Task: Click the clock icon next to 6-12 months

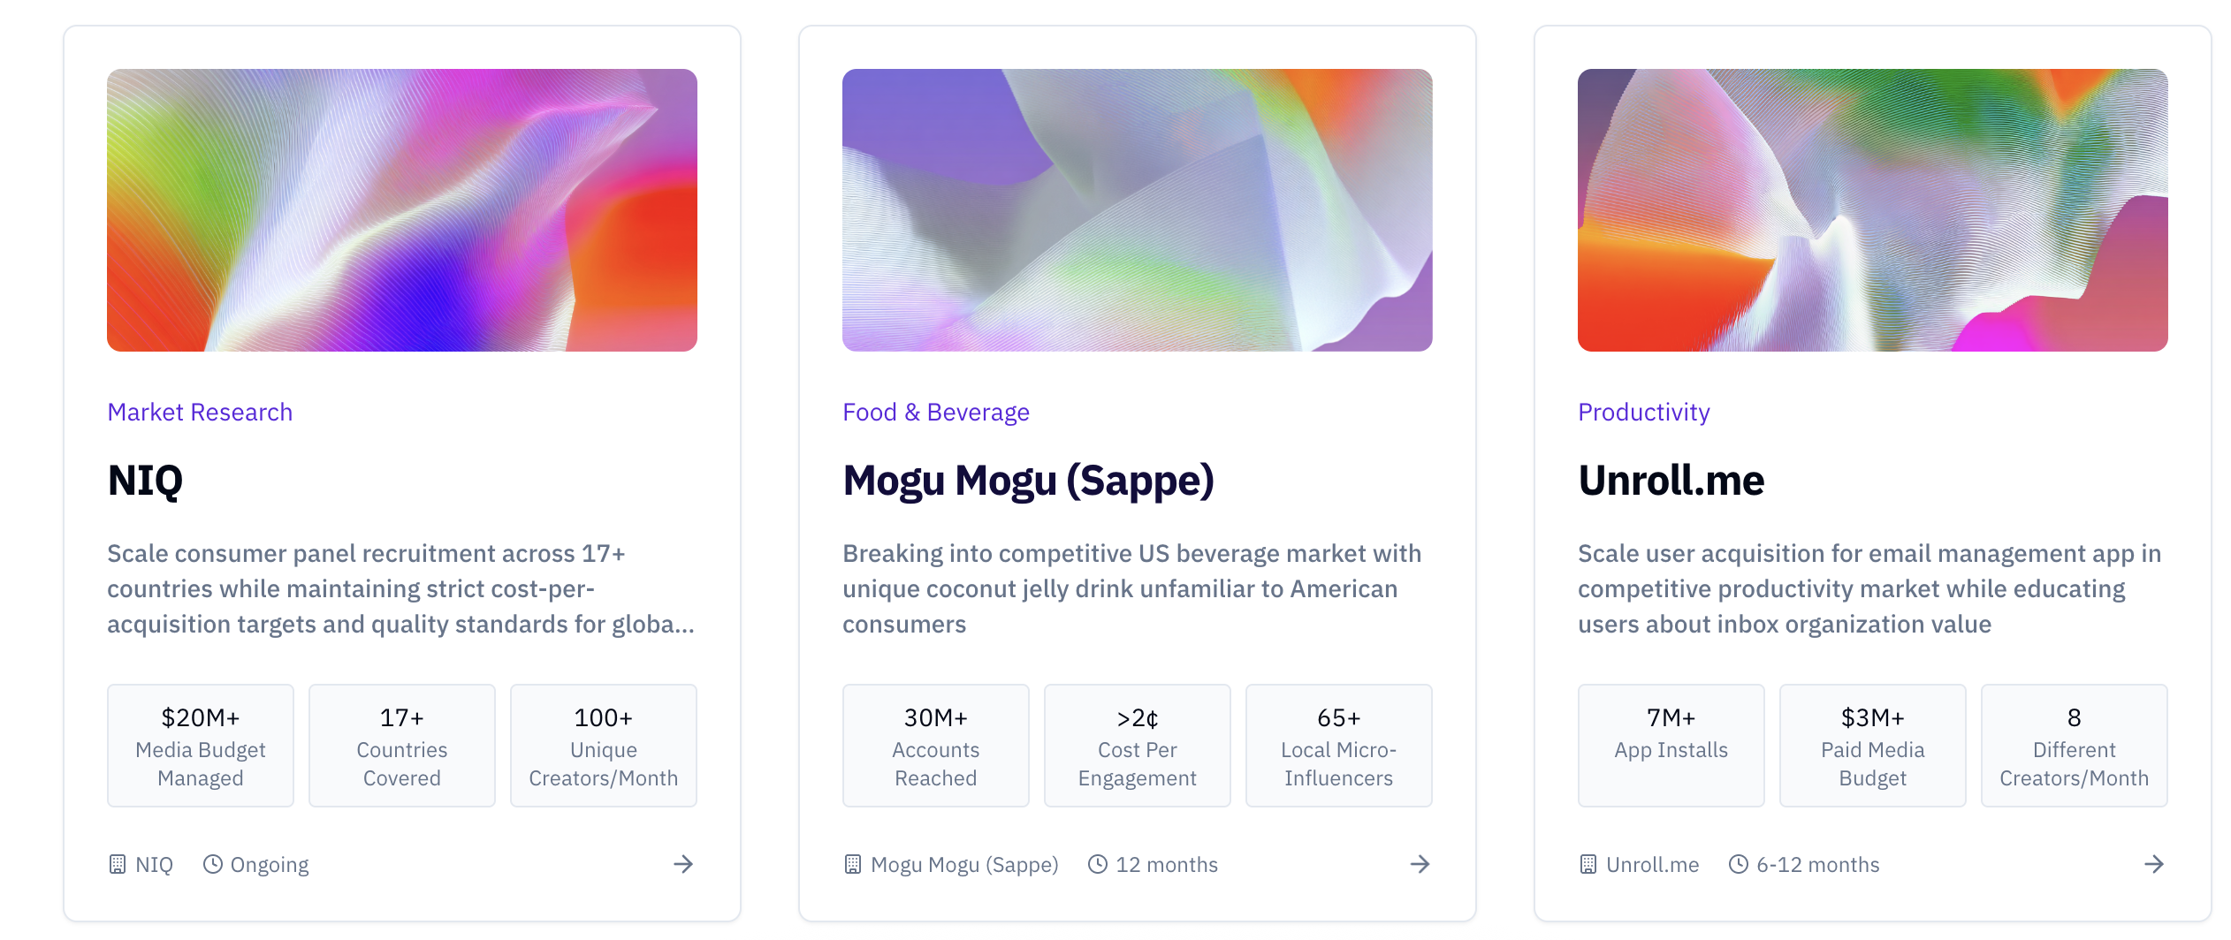Action: tap(1739, 864)
